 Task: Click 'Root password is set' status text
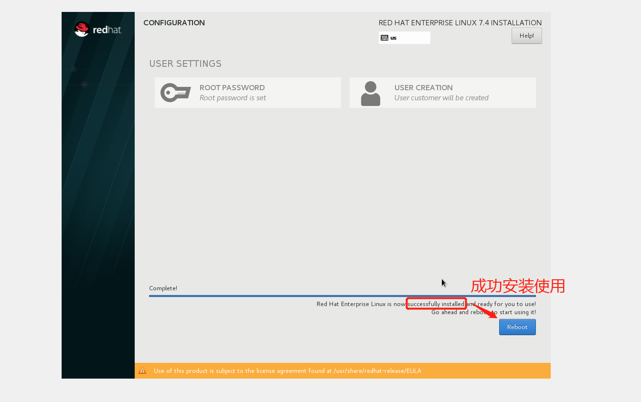tap(233, 98)
